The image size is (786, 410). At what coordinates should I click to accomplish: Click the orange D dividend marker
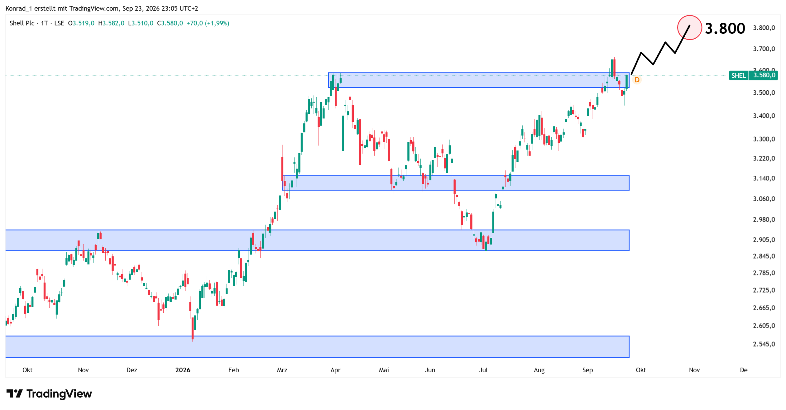click(x=637, y=80)
